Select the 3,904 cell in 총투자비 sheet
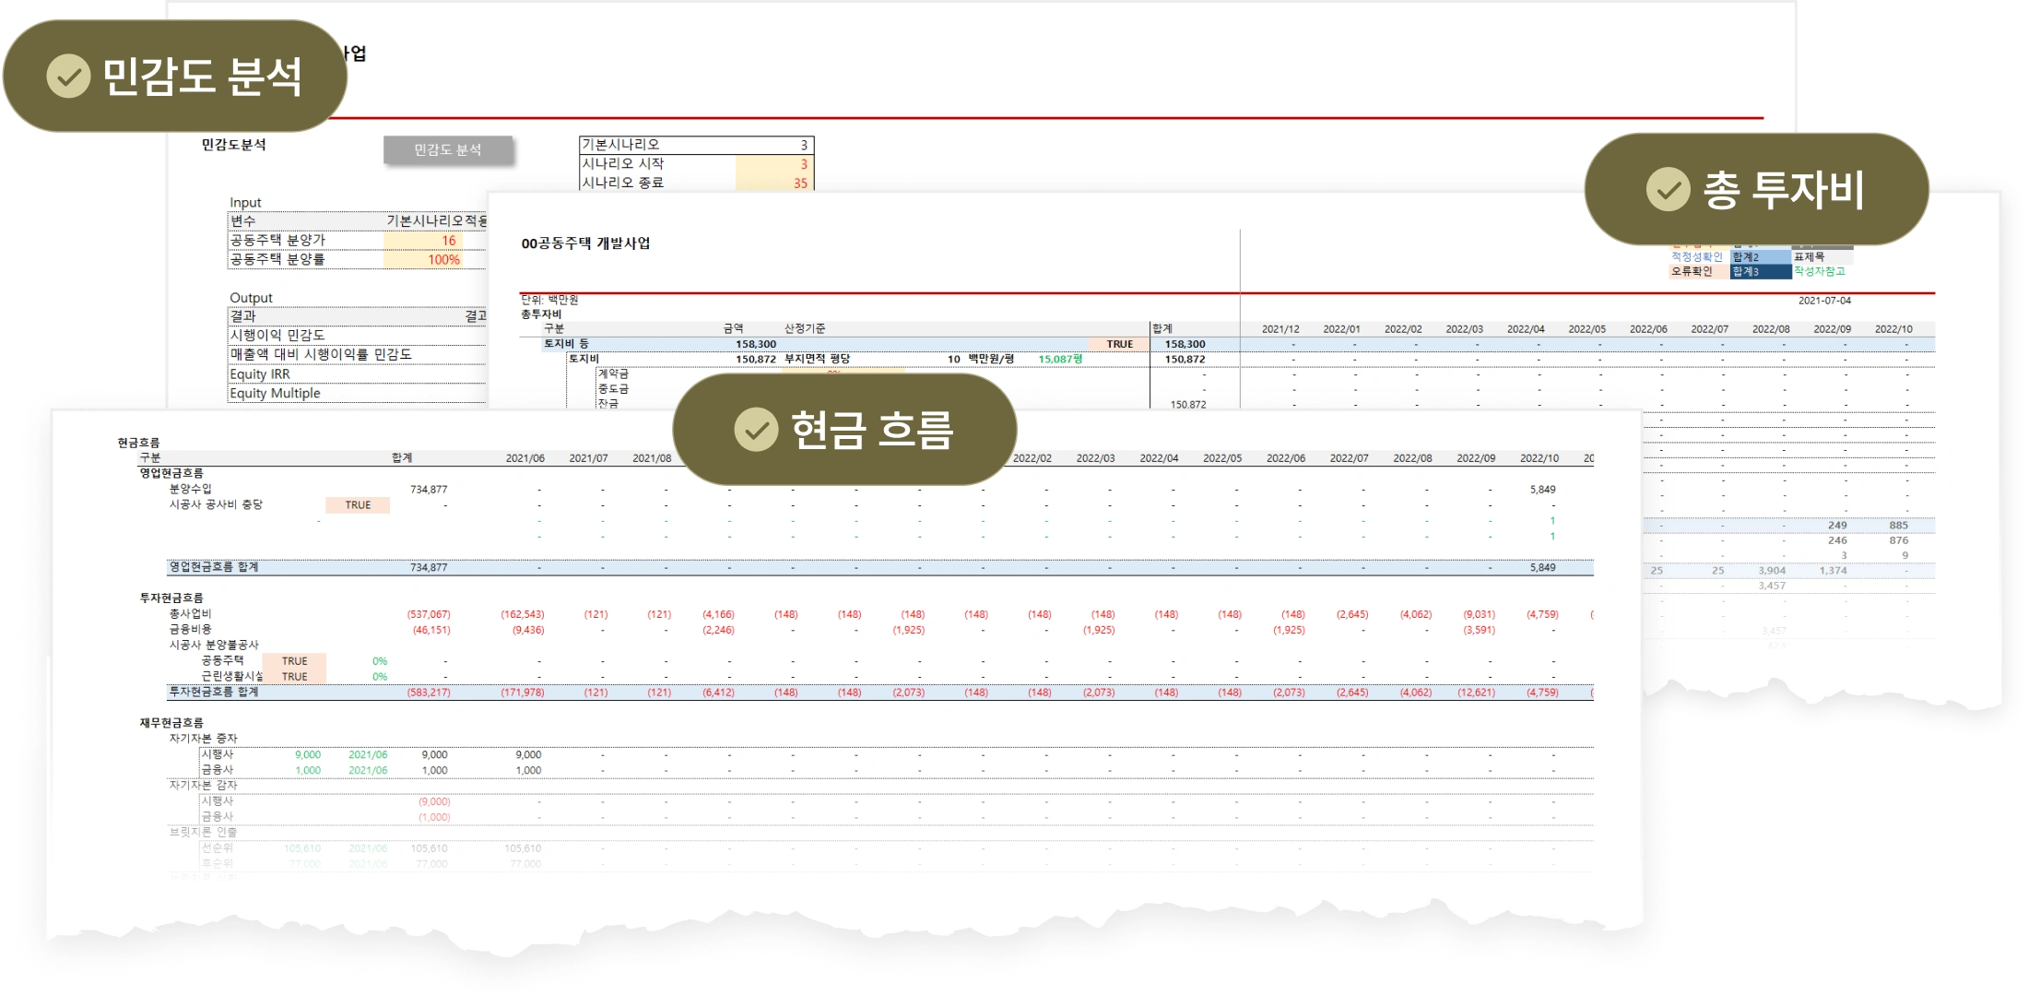The width and height of the screenshot is (2028, 1007). [x=1772, y=571]
